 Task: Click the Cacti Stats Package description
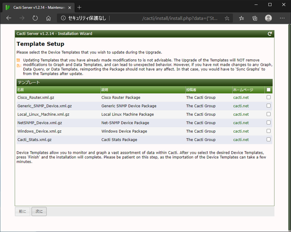pyautogui.click(x=119, y=140)
